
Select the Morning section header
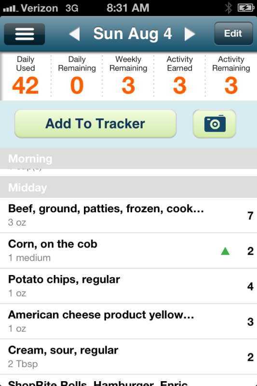coord(128,159)
